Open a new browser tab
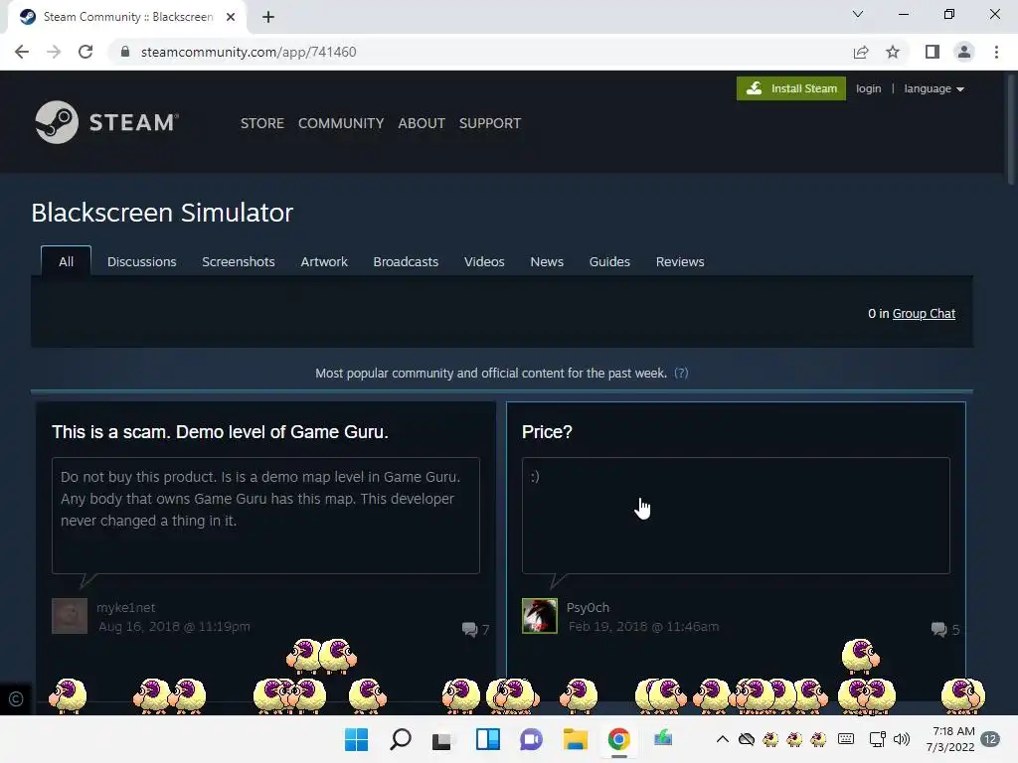 268,17
